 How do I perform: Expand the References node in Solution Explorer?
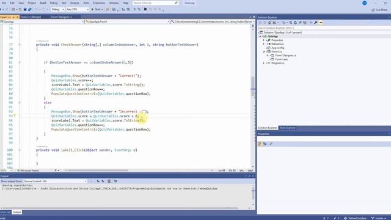[264, 44]
